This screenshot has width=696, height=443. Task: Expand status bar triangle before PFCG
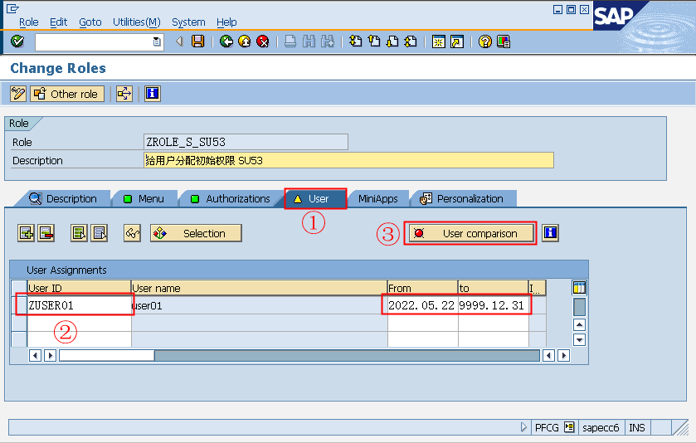click(x=523, y=427)
